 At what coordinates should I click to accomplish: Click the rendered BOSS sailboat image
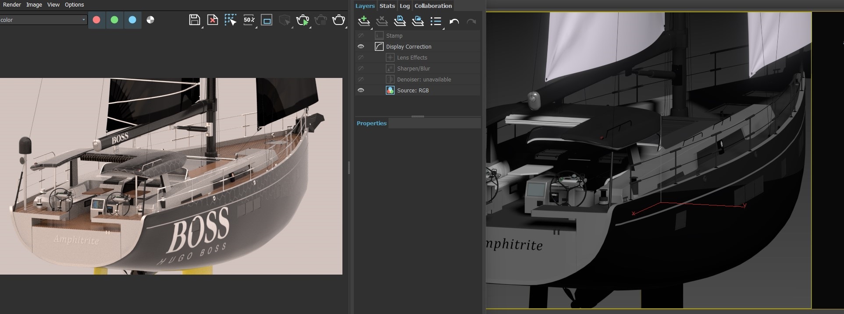point(171,176)
